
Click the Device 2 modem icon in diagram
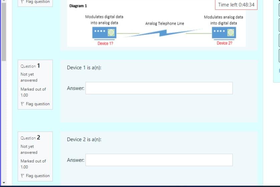(224, 33)
